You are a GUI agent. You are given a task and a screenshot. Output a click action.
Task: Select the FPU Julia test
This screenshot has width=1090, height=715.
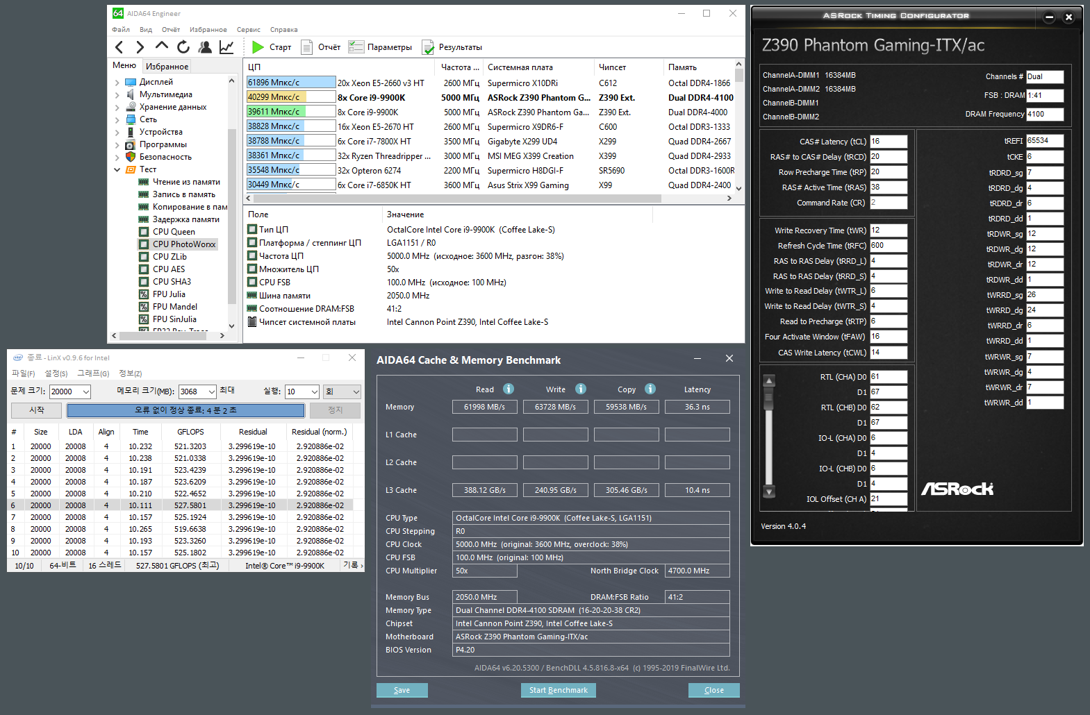click(x=169, y=294)
